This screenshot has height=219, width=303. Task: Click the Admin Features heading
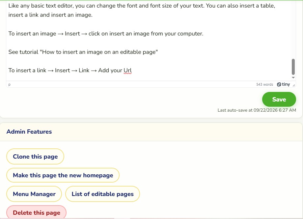click(29, 132)
